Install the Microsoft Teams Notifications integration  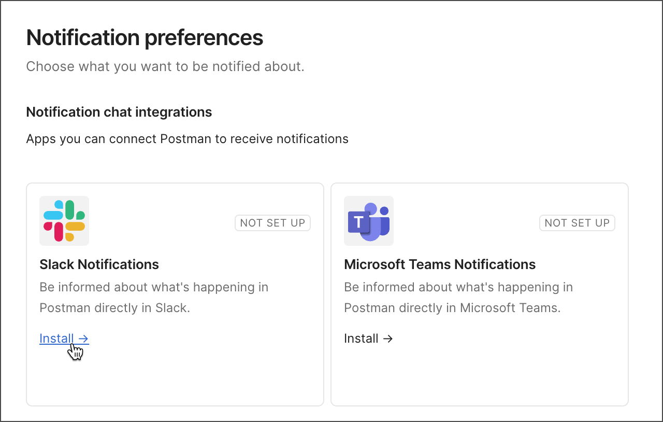coord(362,339)
